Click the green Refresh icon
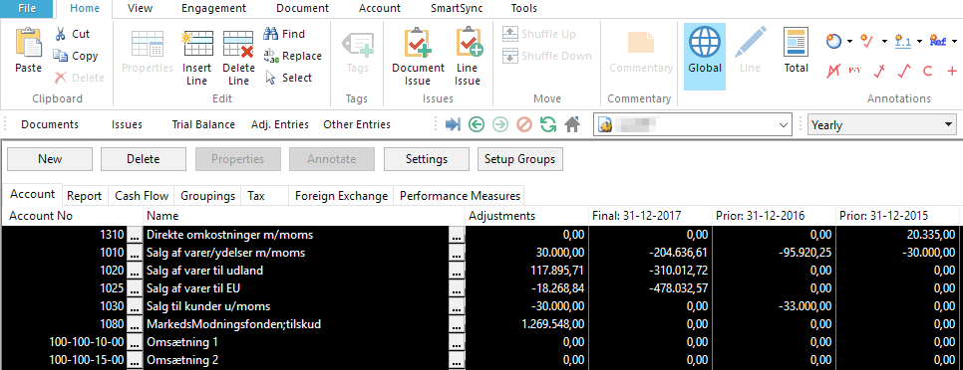963x370 pixels. (x=548, y=125)
